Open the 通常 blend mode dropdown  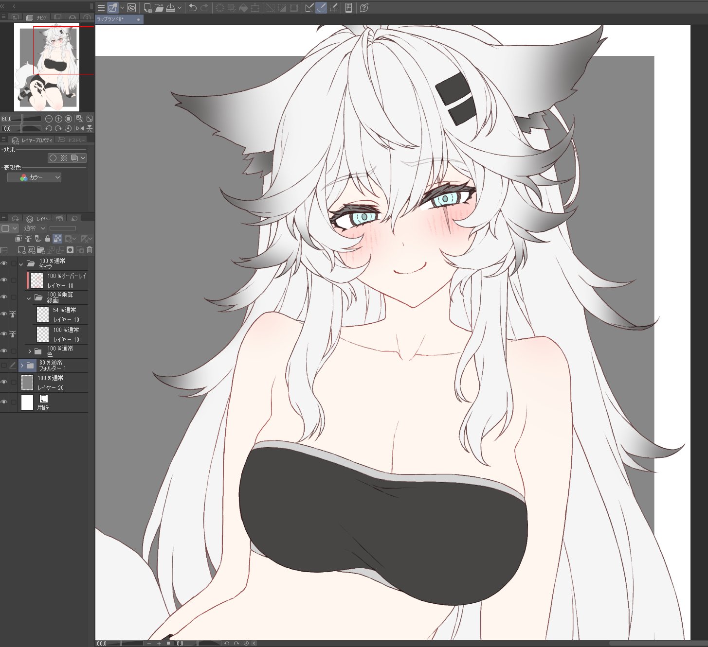coord(35,228)
